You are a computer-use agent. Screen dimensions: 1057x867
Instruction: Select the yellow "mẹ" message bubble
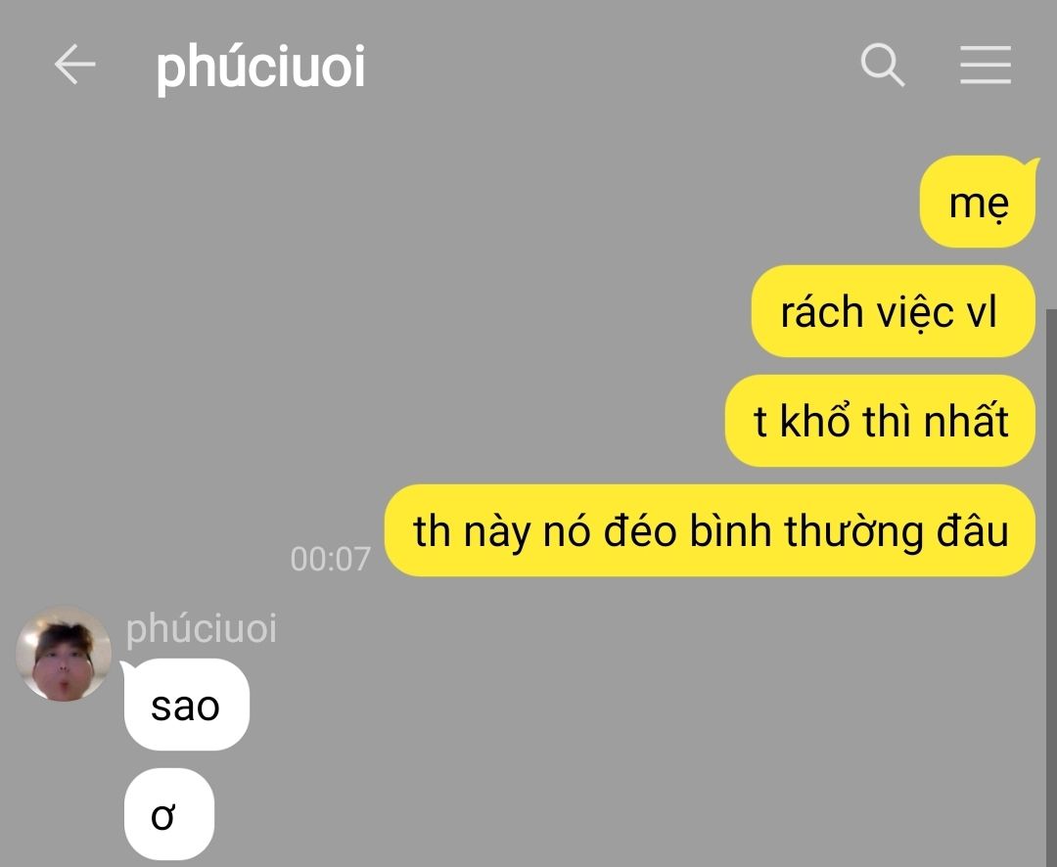(x=978, y=202)
